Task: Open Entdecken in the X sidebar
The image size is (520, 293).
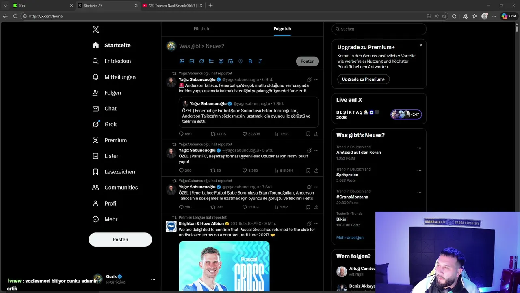Action: (112, 61)
